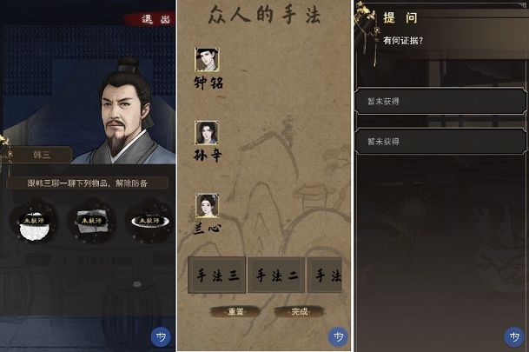Viewport: 529px width, 352px height.
Task: Click the 提问 header title
Action: (x=400, y=17)
